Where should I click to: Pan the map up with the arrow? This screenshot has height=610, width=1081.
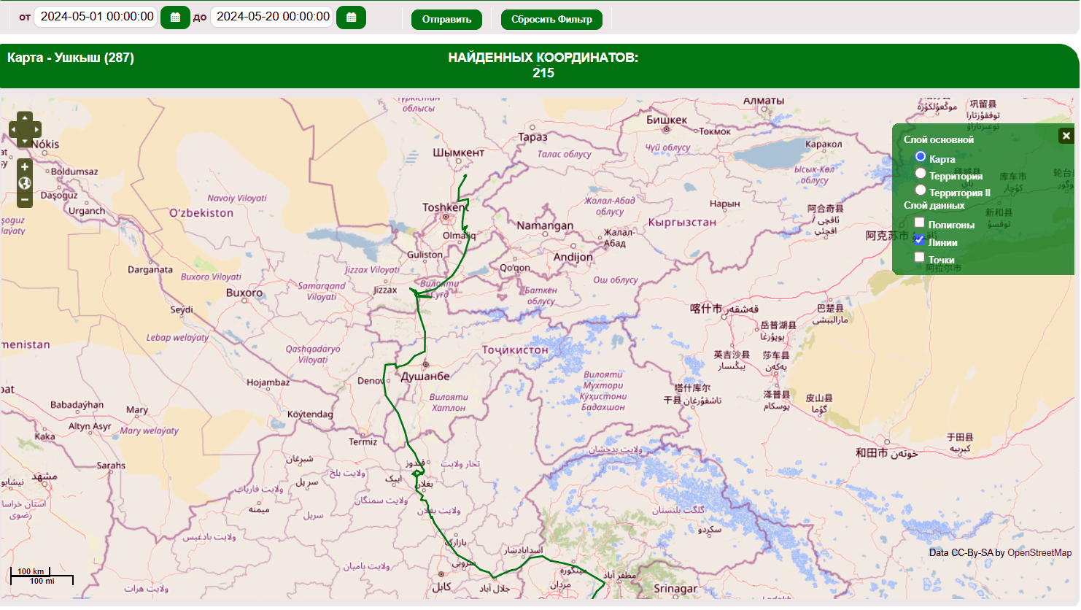[25, 117]
